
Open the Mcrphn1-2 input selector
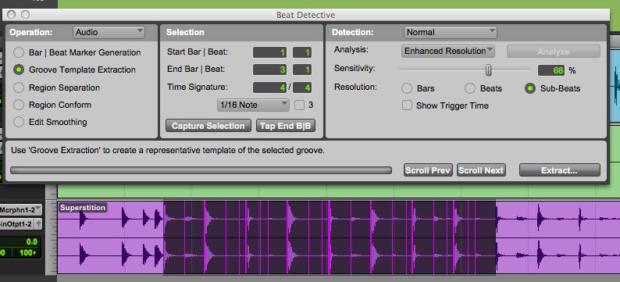(x=20, y=209)
